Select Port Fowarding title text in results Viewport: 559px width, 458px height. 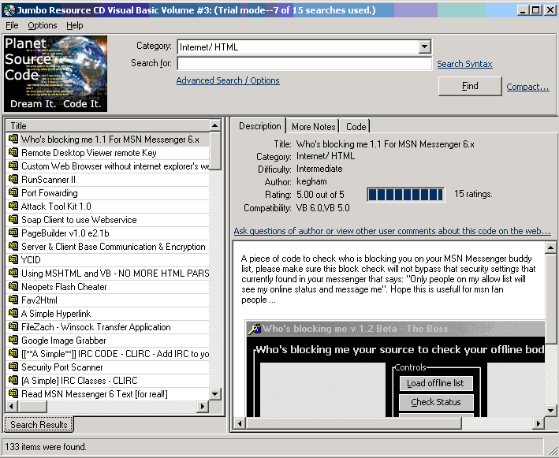click(x=50, y=193)
